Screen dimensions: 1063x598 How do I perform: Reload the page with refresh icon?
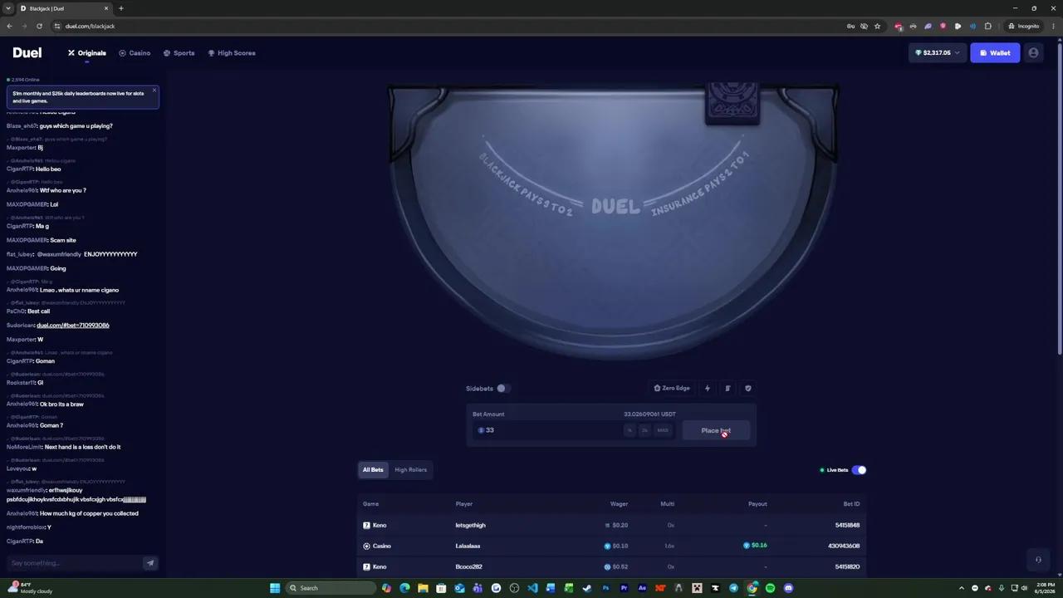pyautogui.click(x=39, y=26)
